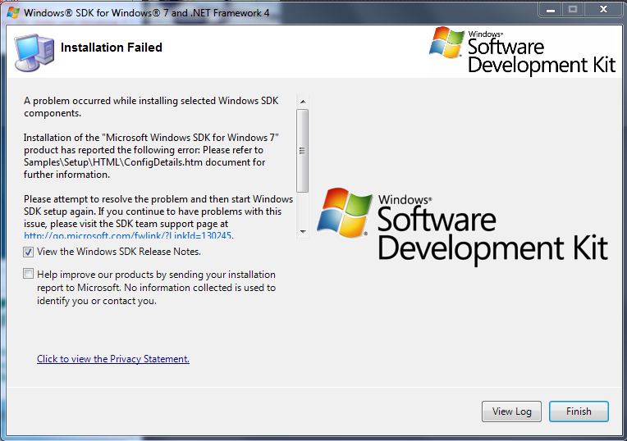627x441 pixels.
Task: Click the ConfigDetails.htm error text
Action: (151, 157)
